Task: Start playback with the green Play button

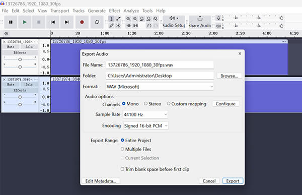Action: coord(25,22)
